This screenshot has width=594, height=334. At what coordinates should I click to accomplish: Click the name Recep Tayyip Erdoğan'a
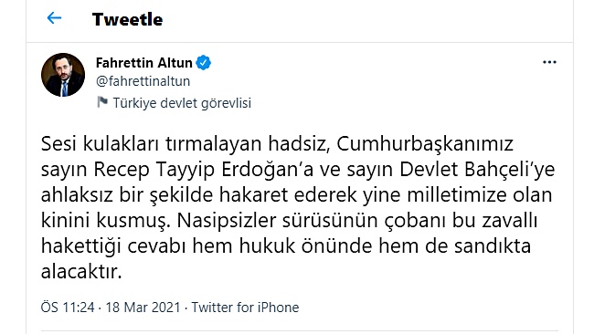204,170
